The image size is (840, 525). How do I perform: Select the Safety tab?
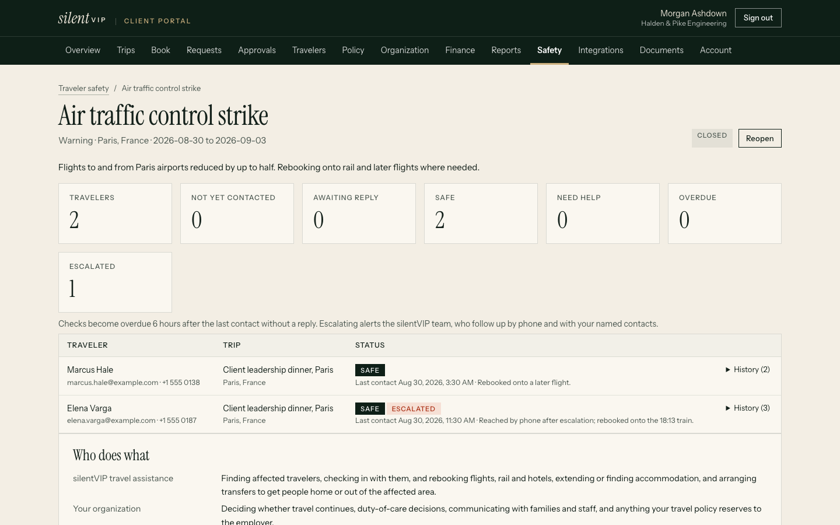pyautogui.click(x=549, y=50)
